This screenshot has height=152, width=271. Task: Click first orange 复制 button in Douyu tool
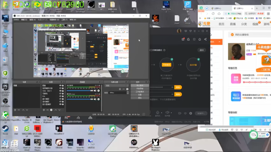point(178,87)
